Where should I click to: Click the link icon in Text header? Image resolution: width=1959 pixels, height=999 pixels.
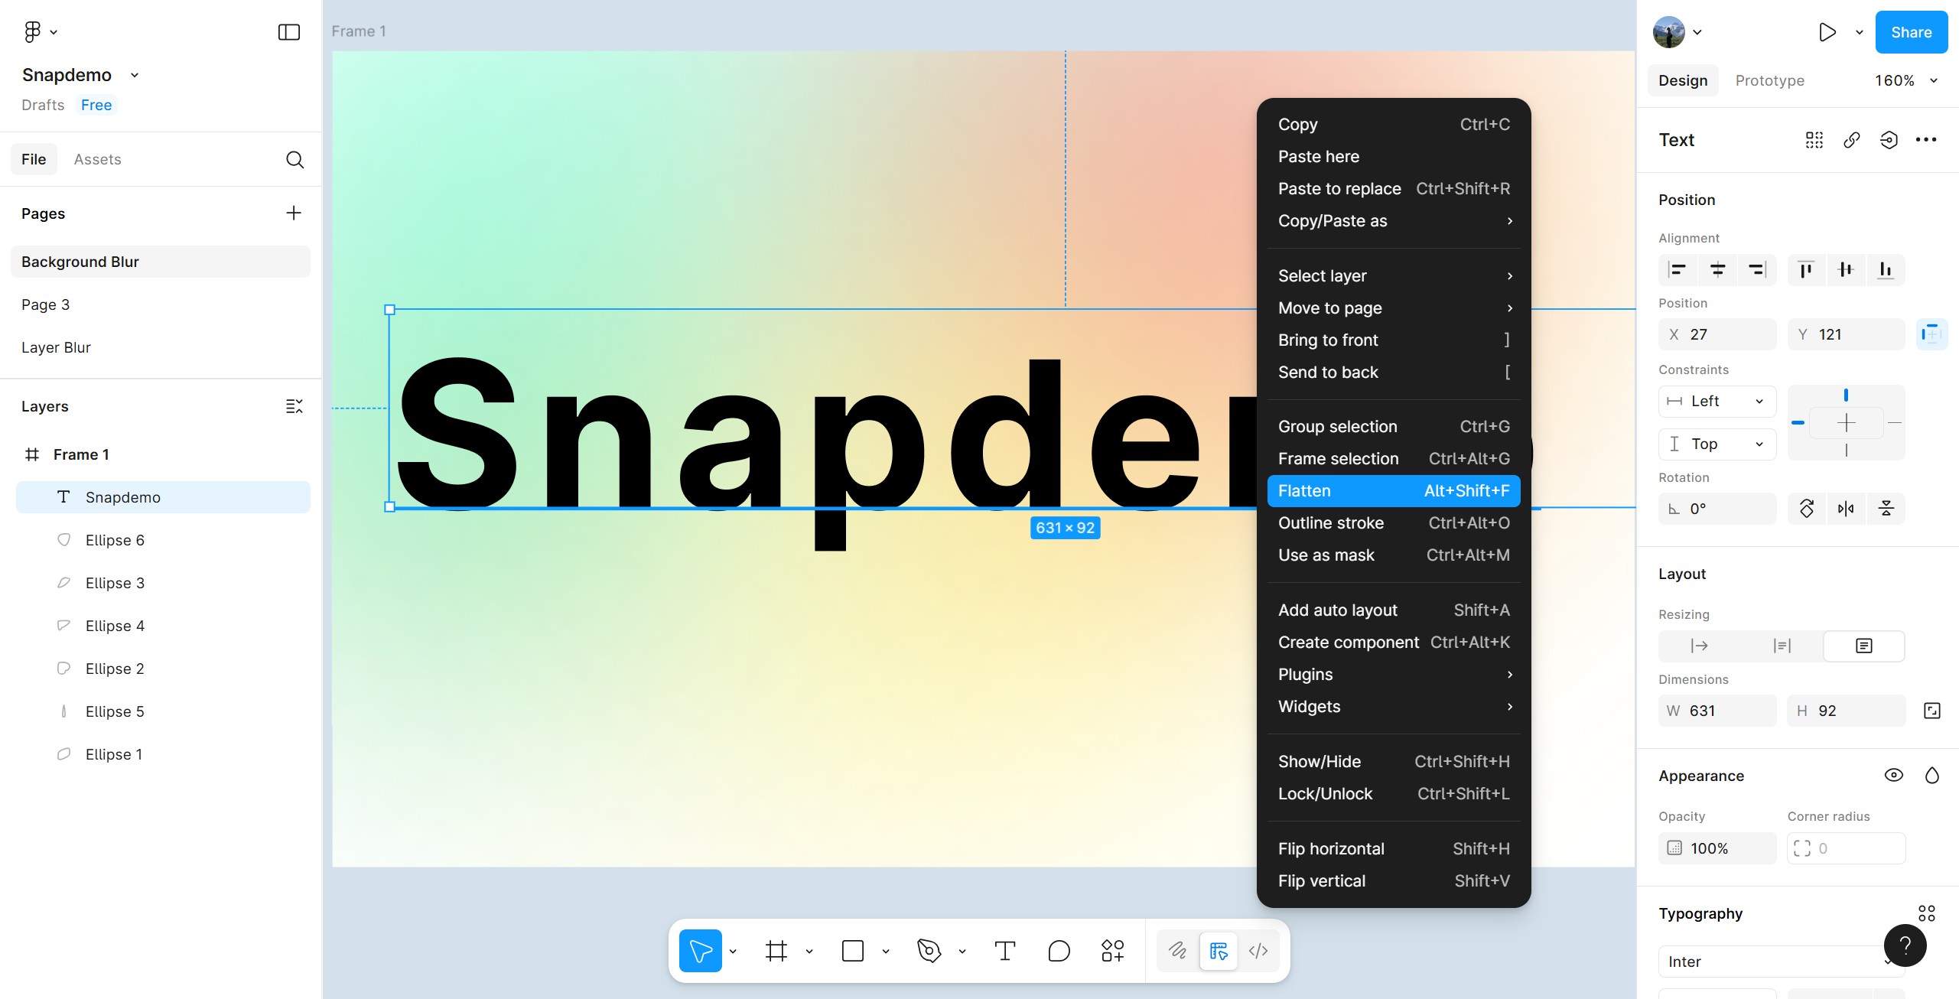[x=1852, y=140]
